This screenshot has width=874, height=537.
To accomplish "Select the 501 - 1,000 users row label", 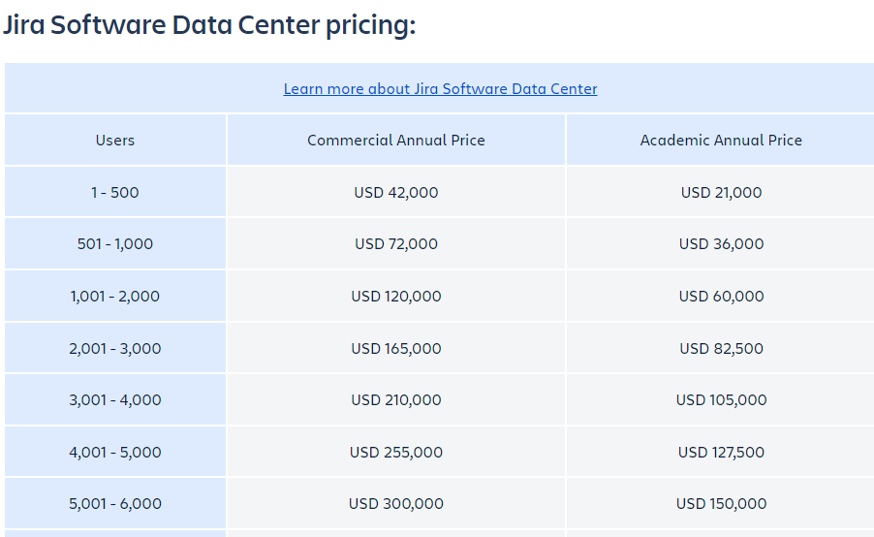I will pyautogui.click(x=115, y=244).
